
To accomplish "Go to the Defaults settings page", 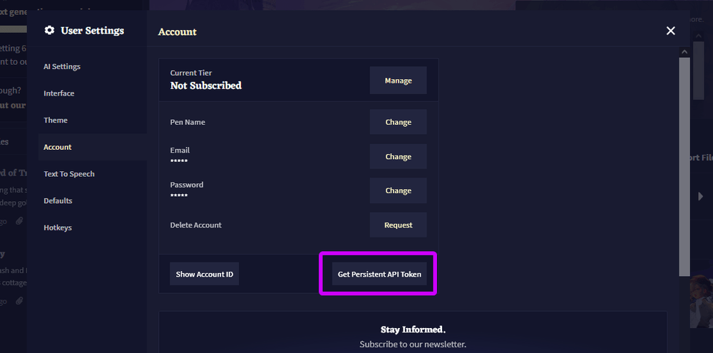I will [x=58, y=201].
